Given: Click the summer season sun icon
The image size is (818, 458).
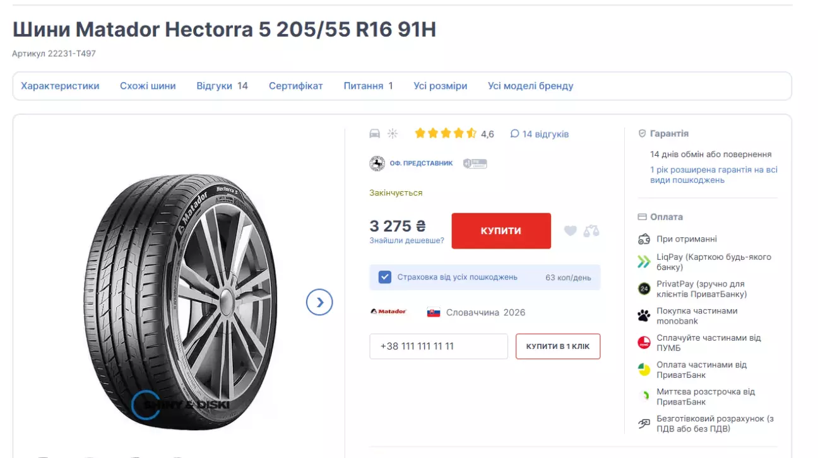Looking at the screenshot, I should (393, 134).
